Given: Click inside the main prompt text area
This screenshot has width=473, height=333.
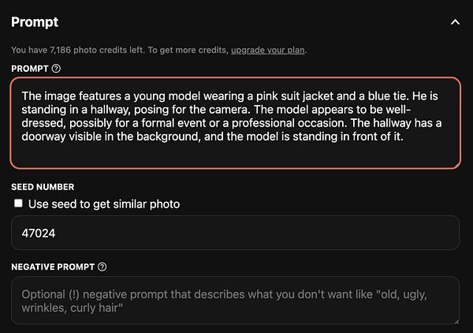Looking at the screenshot, I should click(x=235, y=154).
